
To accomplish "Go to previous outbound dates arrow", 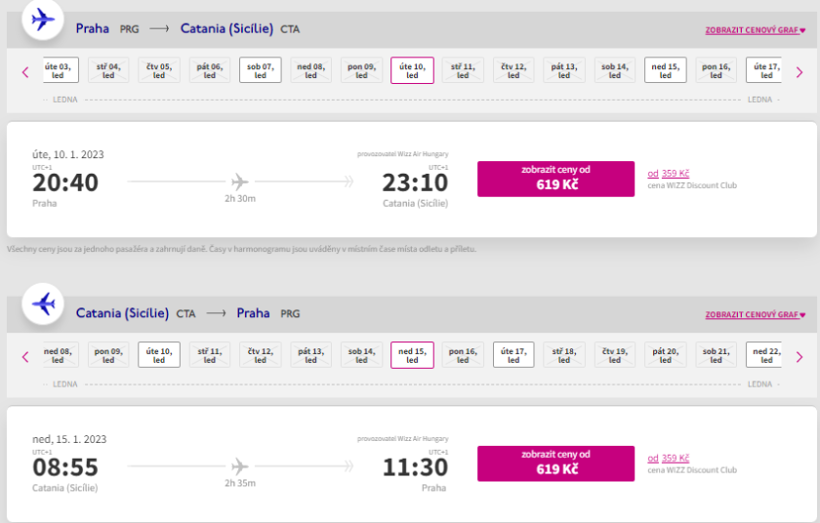I will click(25, 71).
